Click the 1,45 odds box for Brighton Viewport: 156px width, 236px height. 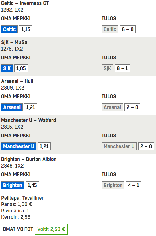click(32, 185)
